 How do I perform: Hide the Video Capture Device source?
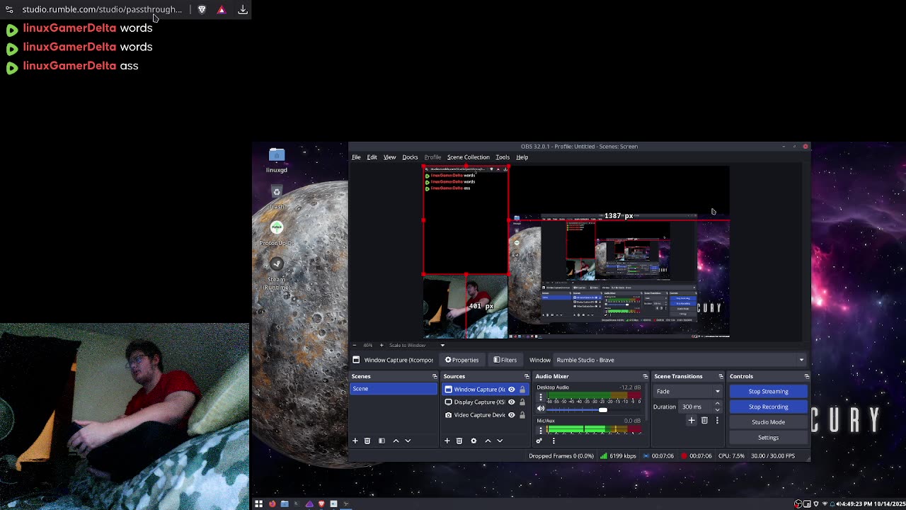512,415
